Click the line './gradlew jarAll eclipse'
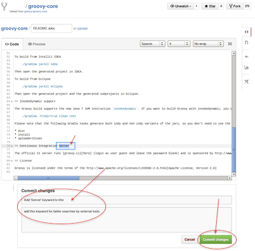The height and width of the screenshot is (251, 255). (42, 86)
